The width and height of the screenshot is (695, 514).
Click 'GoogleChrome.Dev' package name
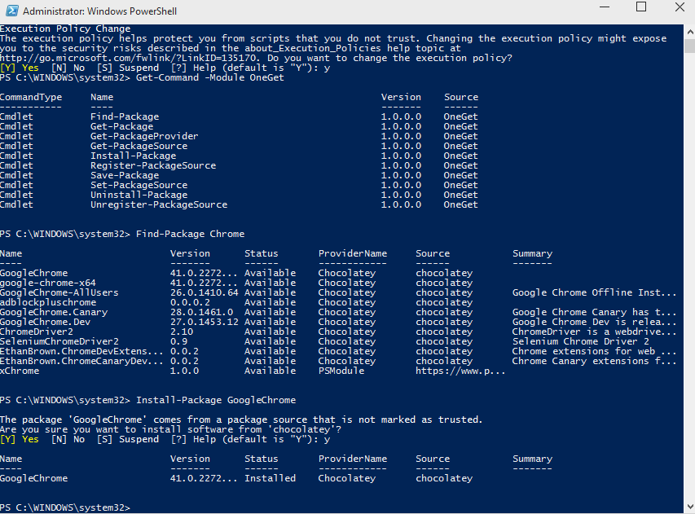point(45,322)
